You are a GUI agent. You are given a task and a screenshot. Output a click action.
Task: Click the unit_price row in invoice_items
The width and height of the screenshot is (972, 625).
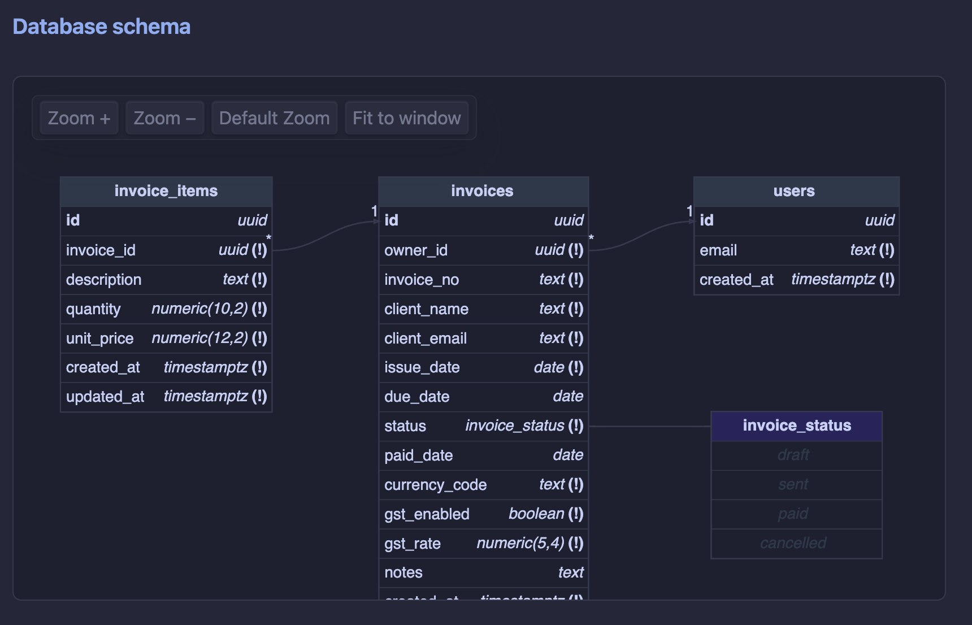point(166,338)
